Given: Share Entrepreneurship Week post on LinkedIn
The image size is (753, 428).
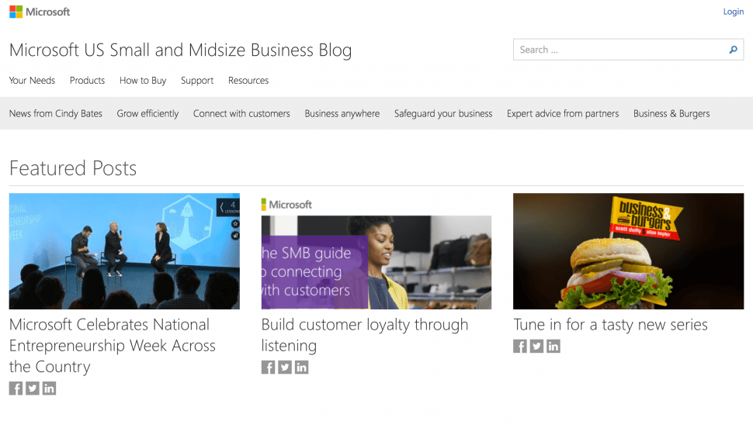Looking at the screenshot, I should tap(49, 388).
